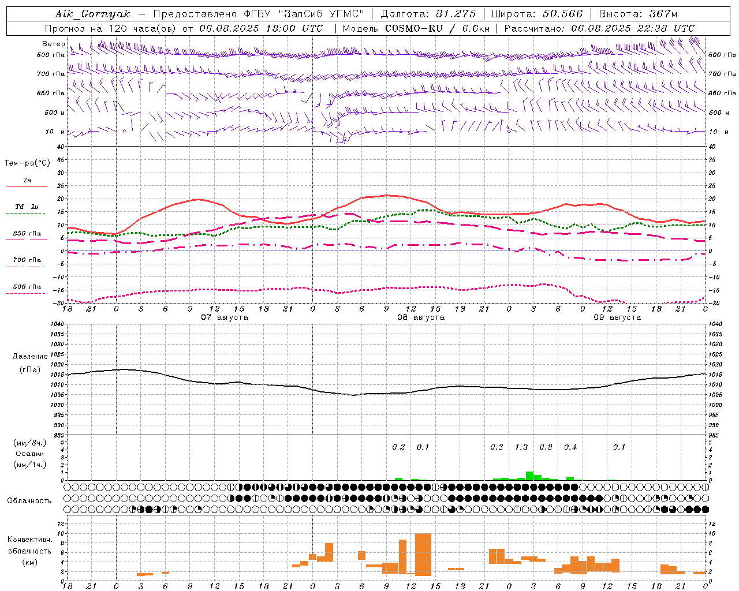The width and height of the screenshot is (739, 591).
Task: Click the dotted green Td 2м legend line sample
Action: [25, 214]
